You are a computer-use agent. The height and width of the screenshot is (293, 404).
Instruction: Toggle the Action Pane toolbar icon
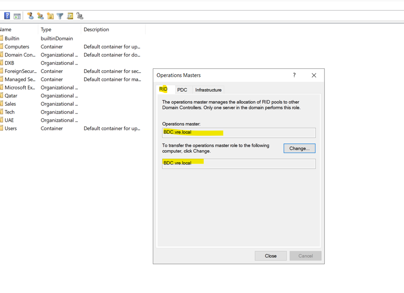17,16
